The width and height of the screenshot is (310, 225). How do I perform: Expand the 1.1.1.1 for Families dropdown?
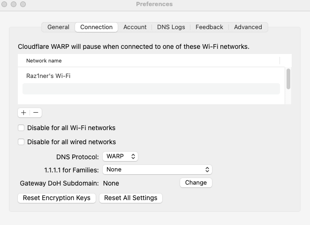coord(158,170)
